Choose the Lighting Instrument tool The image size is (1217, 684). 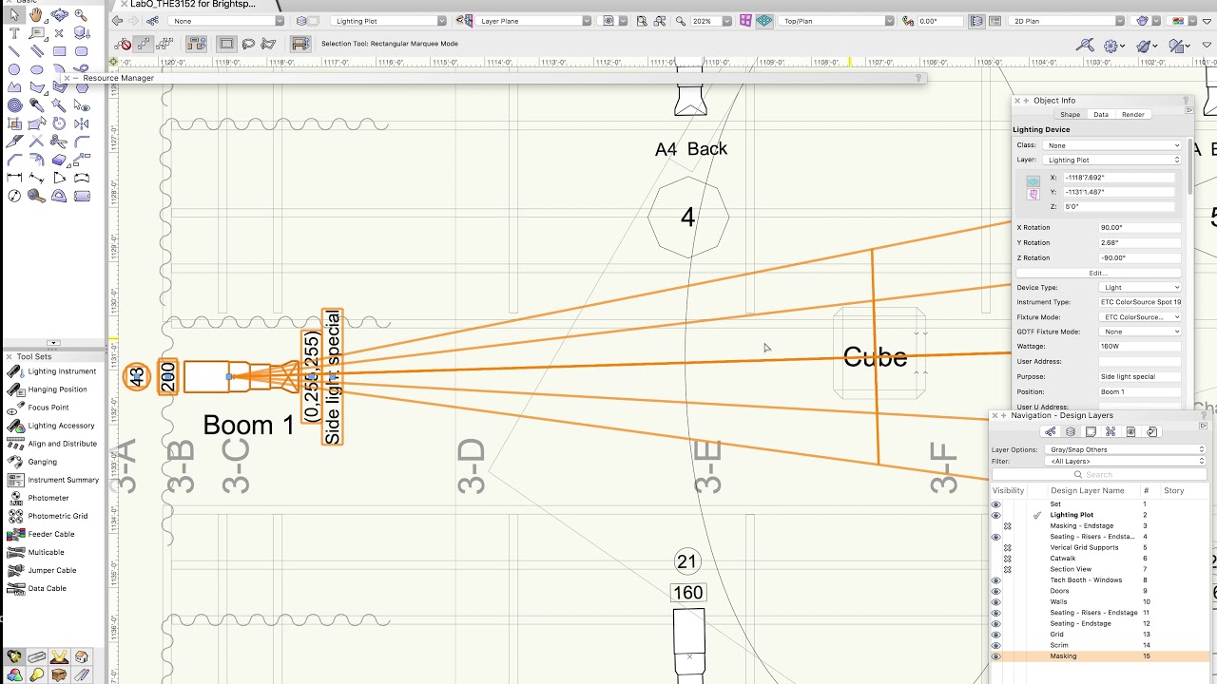[x=52, y=371]
